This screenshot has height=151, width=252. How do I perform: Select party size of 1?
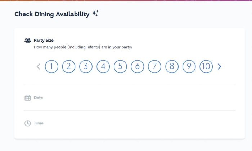pos(51,66)
